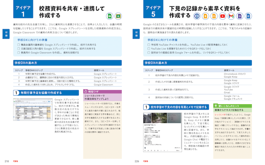Check 職員会議用の議事録 checkbox
Viewport: 265px width, 165px height.
point(19,45)
